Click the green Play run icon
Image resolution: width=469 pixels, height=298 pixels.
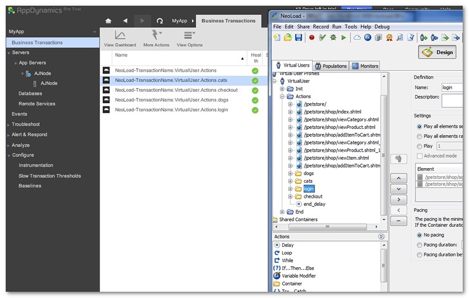click(x=344, y=38)
